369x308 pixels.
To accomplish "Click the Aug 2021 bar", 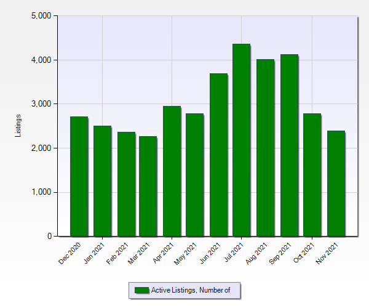I will 265,148.
